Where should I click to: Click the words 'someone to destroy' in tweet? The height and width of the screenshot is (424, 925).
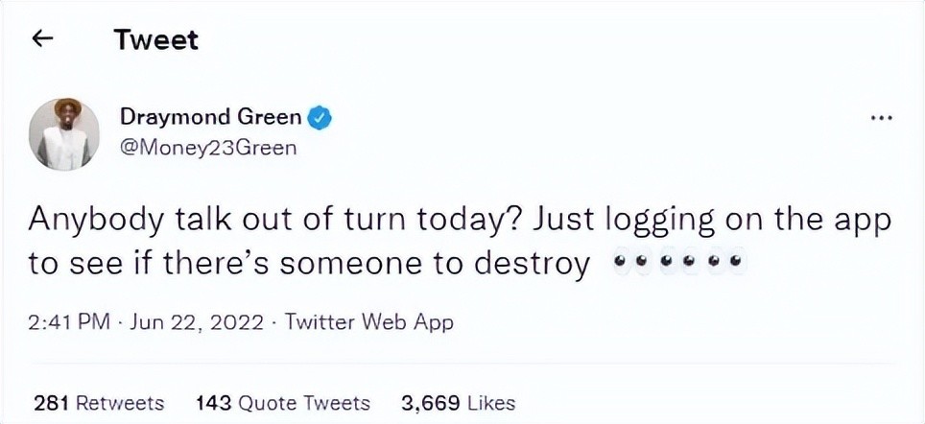click(x=435, y=263)
